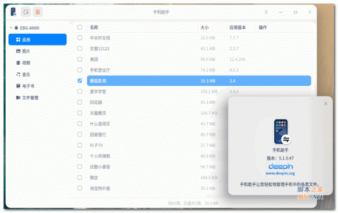The width and height of the screenshot is (338, 213).
Task: Click the 淘宝特价版 app name
Action: 100,188
